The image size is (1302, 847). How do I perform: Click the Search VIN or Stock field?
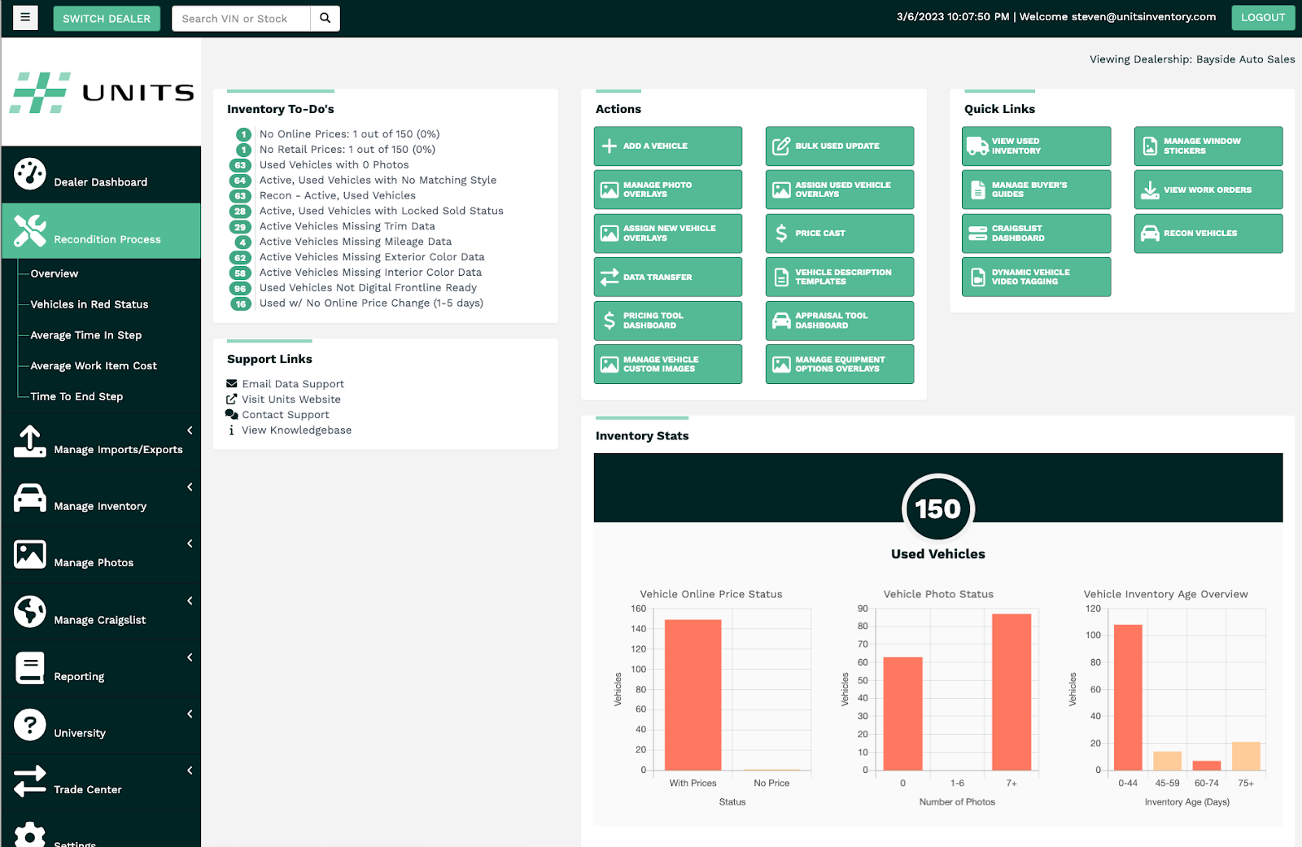(240, 17)
